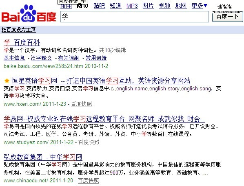Click 把百度设为主页 link
The height and width of the screenshot is (186, 244).
(x=19, y=30)
